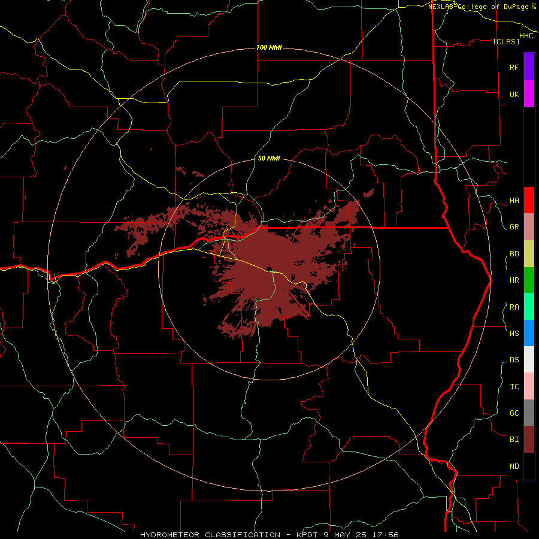The width and height of the screenshot is (539, 539).
Task: Click the DS white legend swatch
Action: pyautogui.click(x=529, y=359)
